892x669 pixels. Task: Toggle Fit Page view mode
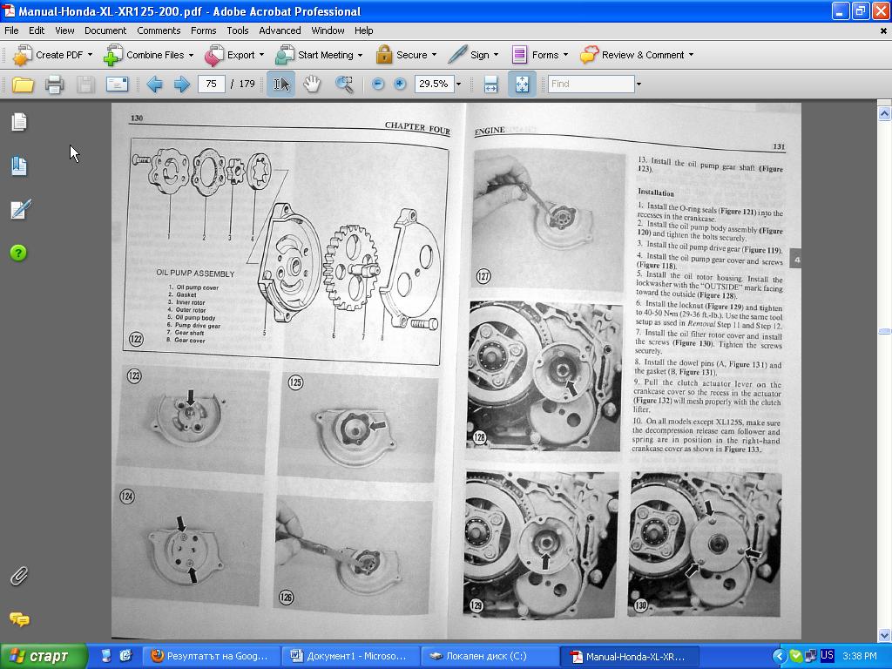point(521,84)
